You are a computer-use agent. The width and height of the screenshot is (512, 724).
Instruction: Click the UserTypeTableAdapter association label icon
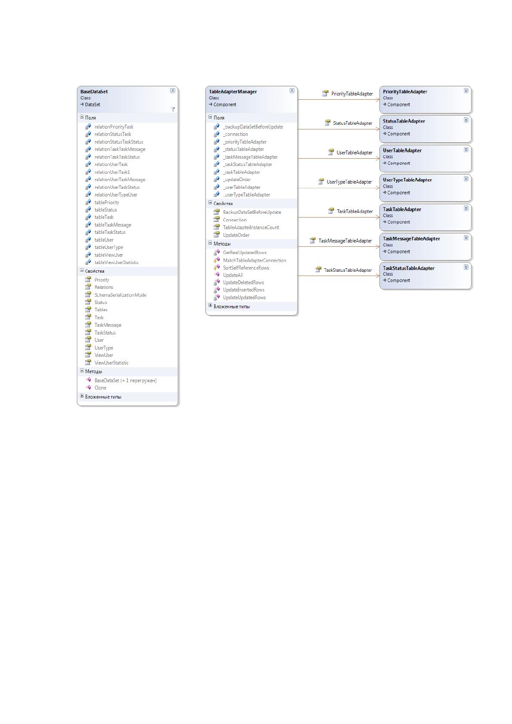[x=321, y=182]
